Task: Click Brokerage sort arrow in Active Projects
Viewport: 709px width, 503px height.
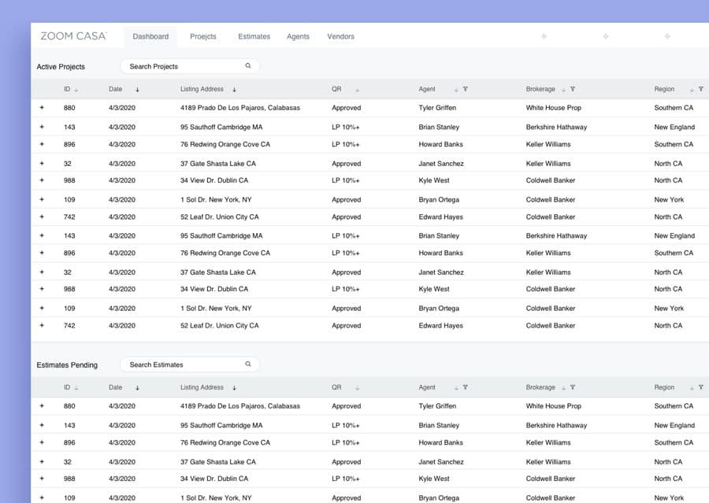Action: pyautogui.click(x=563, y=91)
